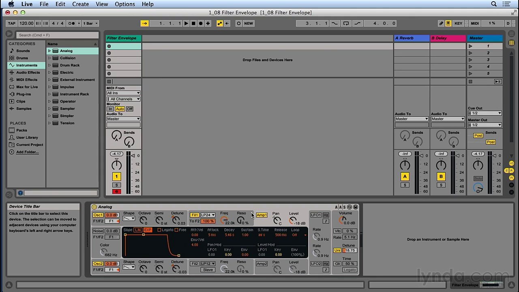
Task: Click Stop All Clips button on Master
Action: click(470, 82)
